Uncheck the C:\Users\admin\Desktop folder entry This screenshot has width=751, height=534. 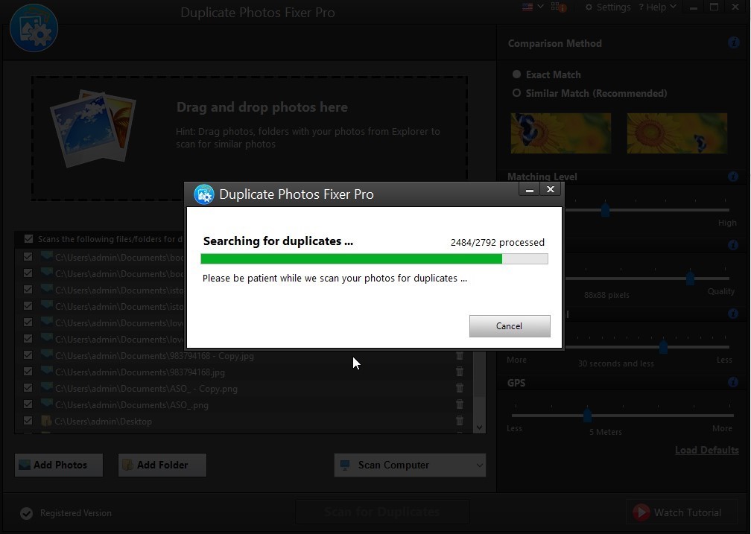click(28, 421)
